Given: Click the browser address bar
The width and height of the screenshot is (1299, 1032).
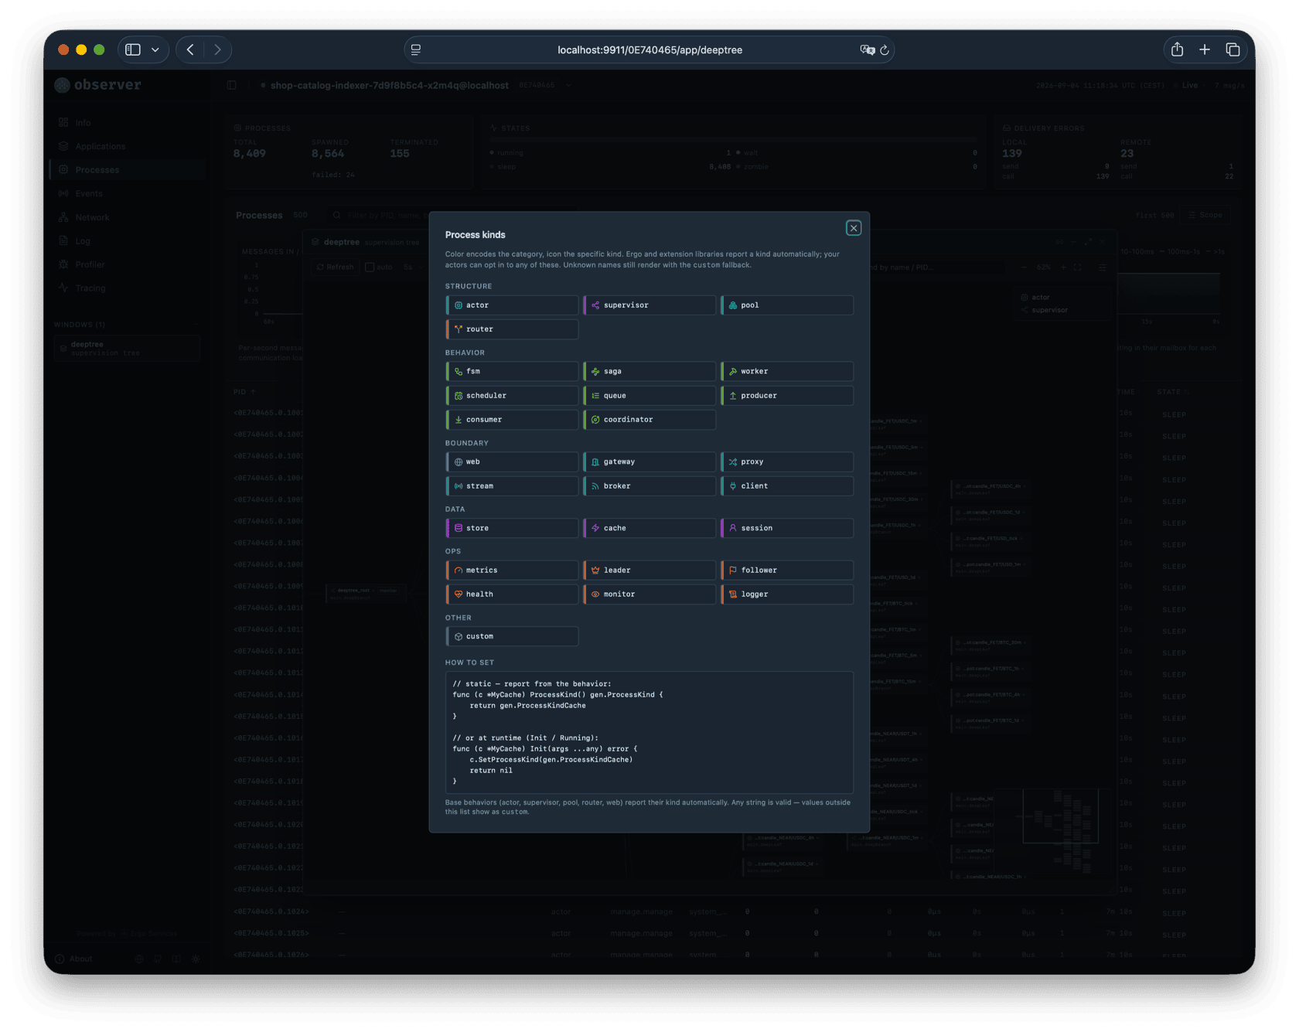Looking at the screenshot, I should tap(649, 50).
